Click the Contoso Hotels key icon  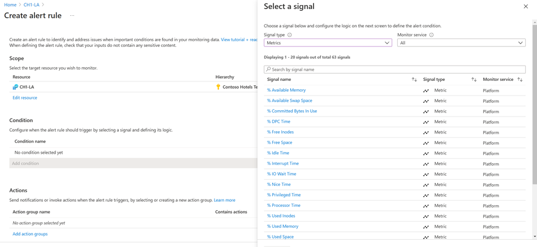[x=218, y=87]
